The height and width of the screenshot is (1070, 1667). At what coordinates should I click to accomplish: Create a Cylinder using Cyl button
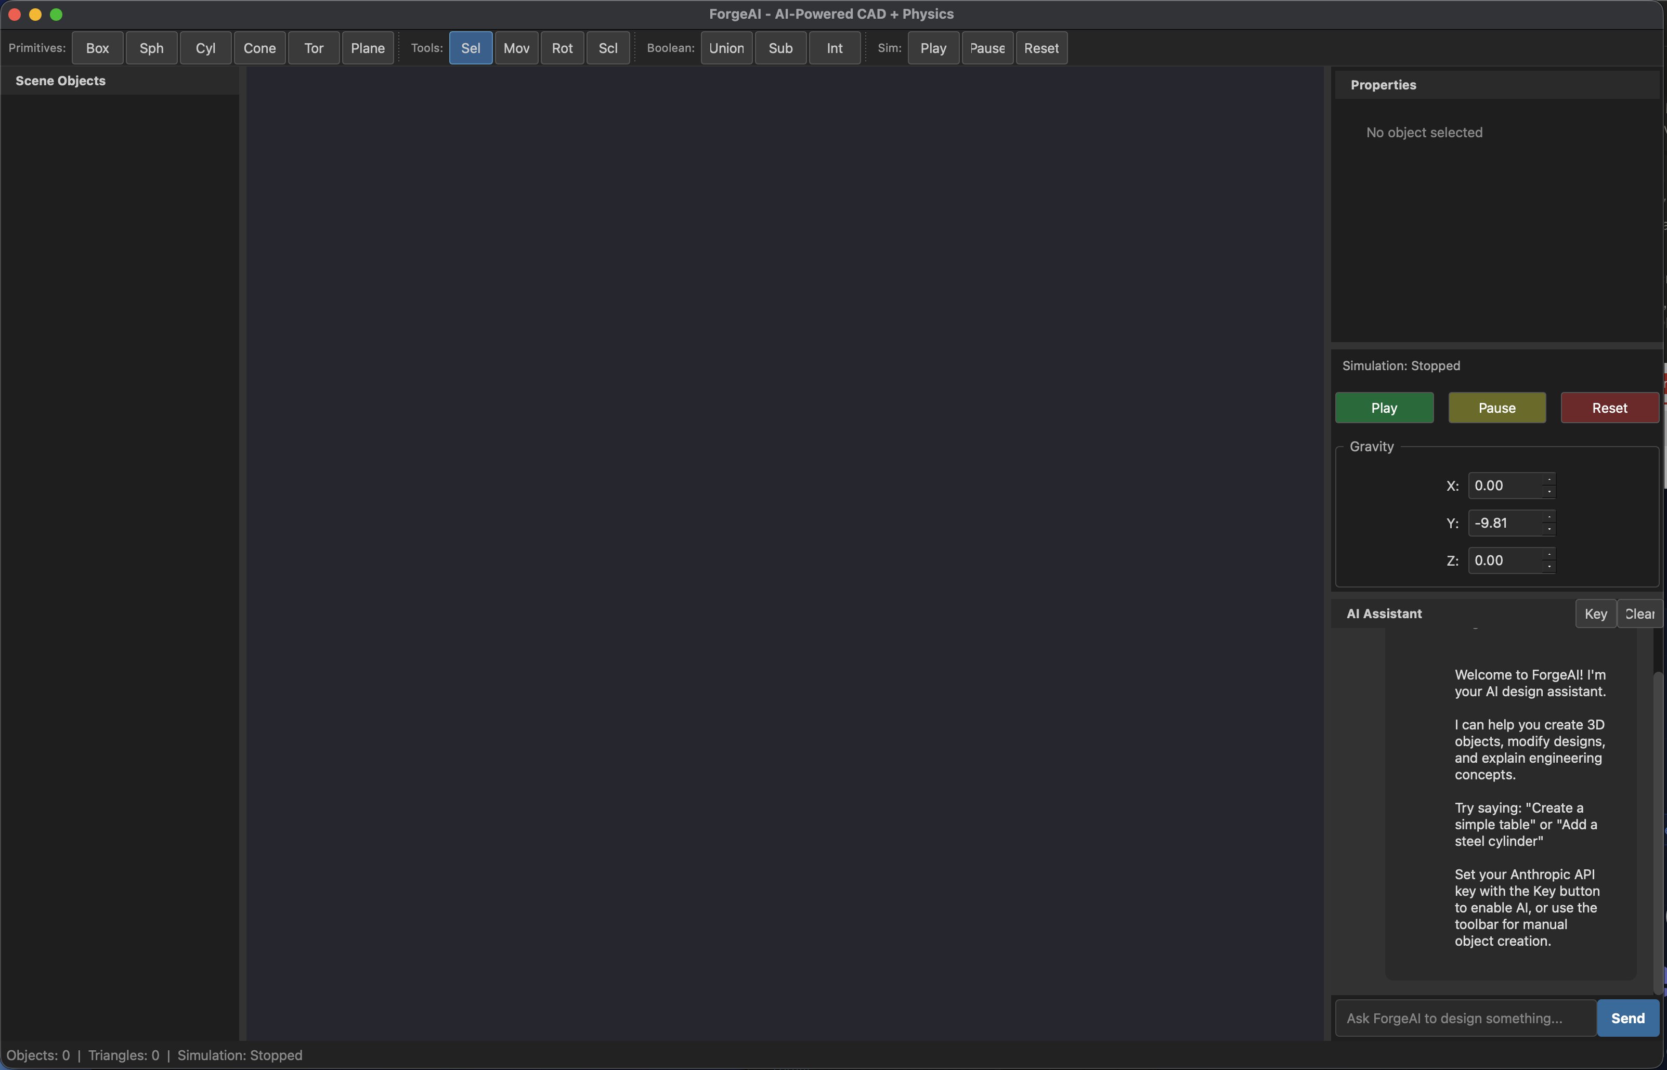[206, 48]
